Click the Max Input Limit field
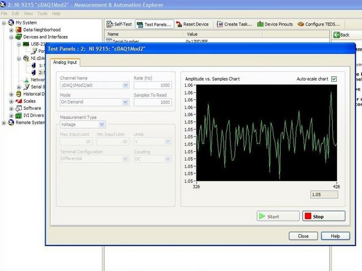The image size is (362, 271). [76, 141]
